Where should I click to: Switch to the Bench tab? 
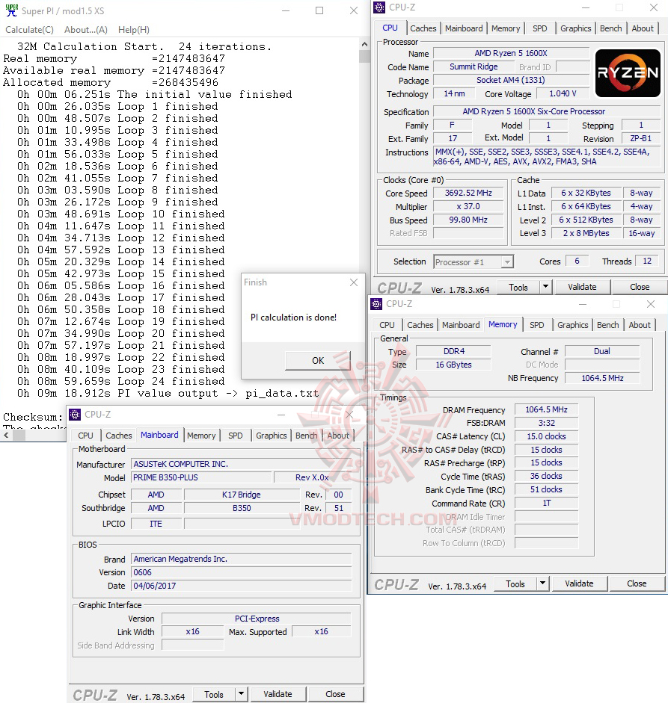coord(610,28)
